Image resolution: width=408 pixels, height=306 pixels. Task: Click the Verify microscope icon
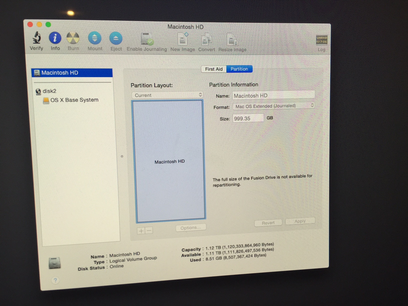(x=36, y=38)
